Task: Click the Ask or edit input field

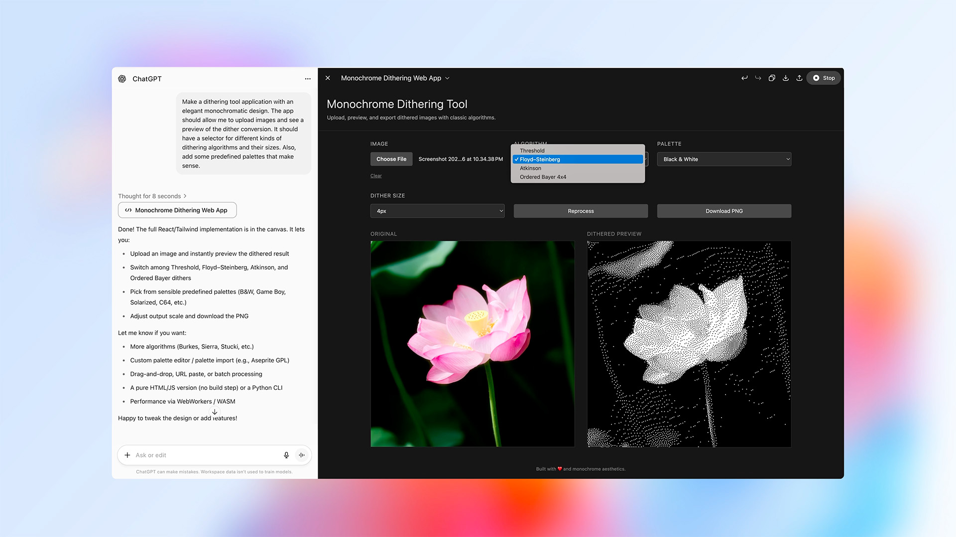Action: 204,455
